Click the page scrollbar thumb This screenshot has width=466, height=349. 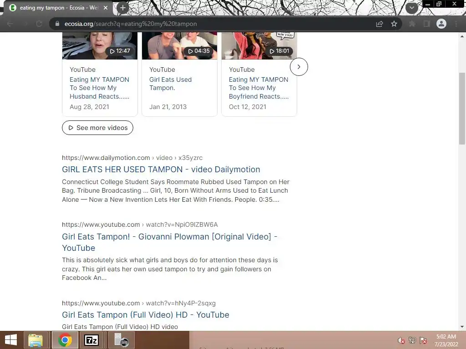(462, 109)
